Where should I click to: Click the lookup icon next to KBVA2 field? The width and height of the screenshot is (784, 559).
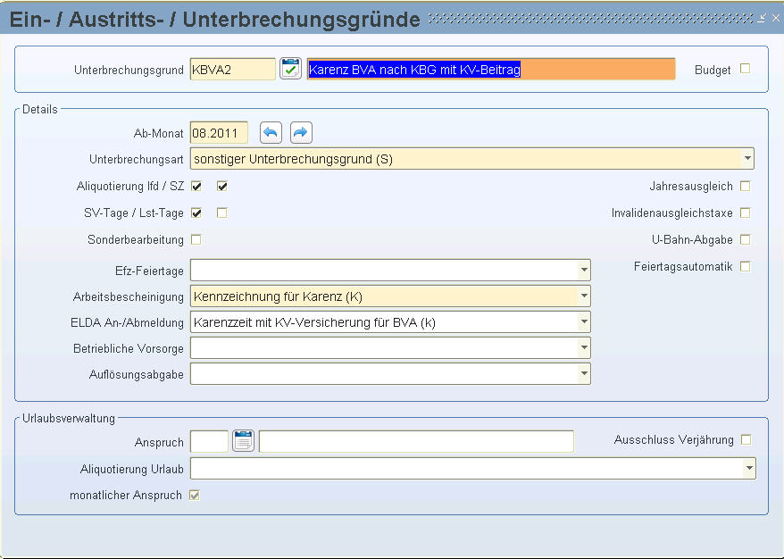pos(290,70)
